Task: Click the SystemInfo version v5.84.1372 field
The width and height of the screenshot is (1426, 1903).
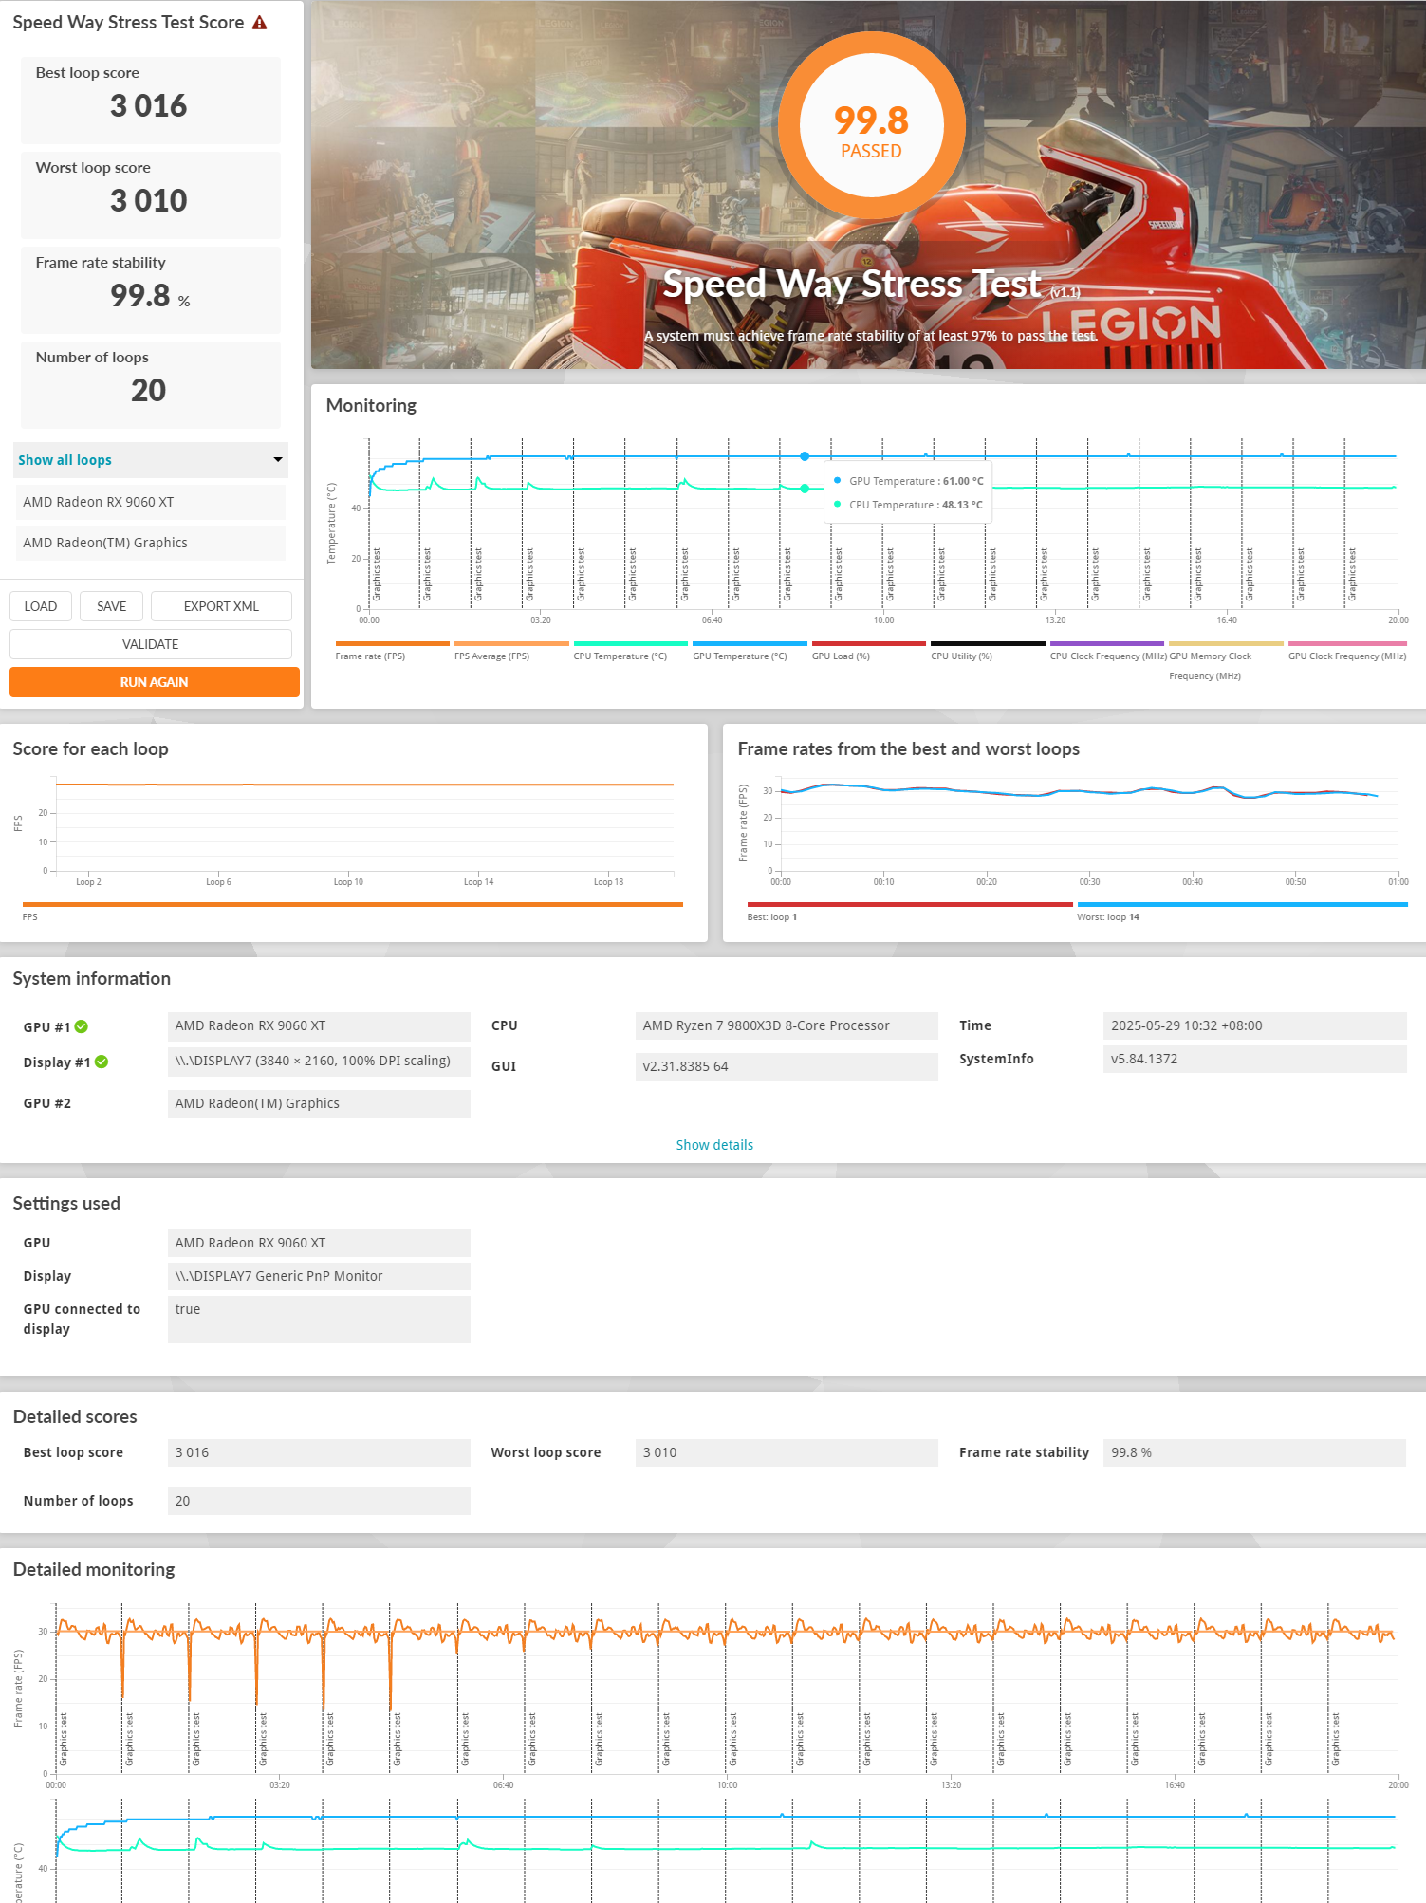Action: tap(1254, 1059)
